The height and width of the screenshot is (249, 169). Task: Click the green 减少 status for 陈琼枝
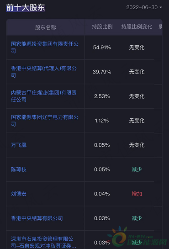click(137, 170)
